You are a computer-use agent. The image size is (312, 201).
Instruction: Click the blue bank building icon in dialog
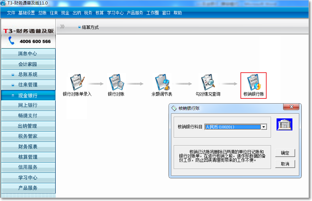284,124
